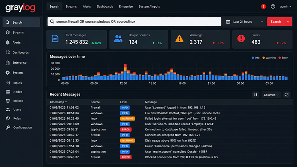Viewport: 297px width, 167px height.
Task: Click the Inputs arrow icon in sidebar
Action: tap(8, 83)
